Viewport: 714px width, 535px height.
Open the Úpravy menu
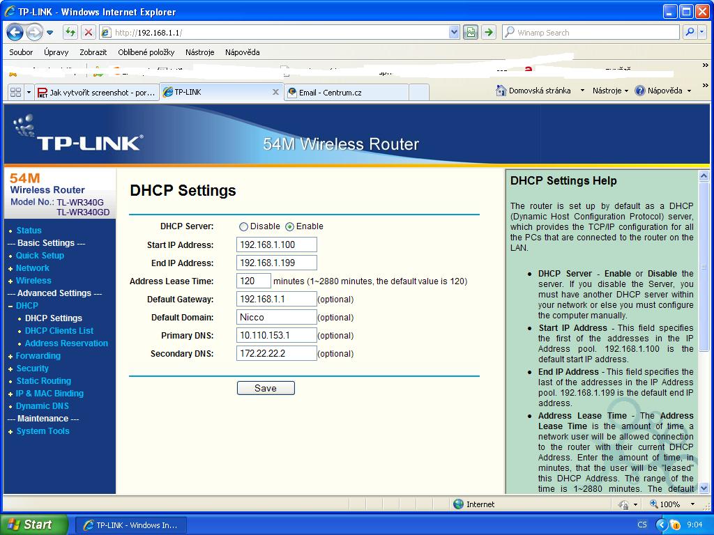[x=56, y=52]
